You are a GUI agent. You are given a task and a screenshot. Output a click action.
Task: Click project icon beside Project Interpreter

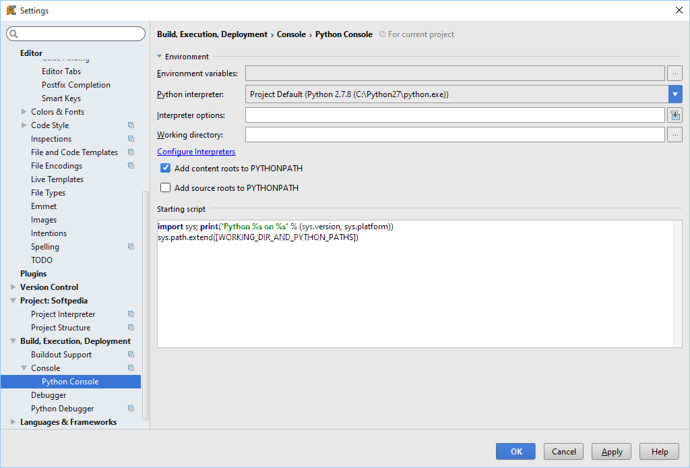131,314
